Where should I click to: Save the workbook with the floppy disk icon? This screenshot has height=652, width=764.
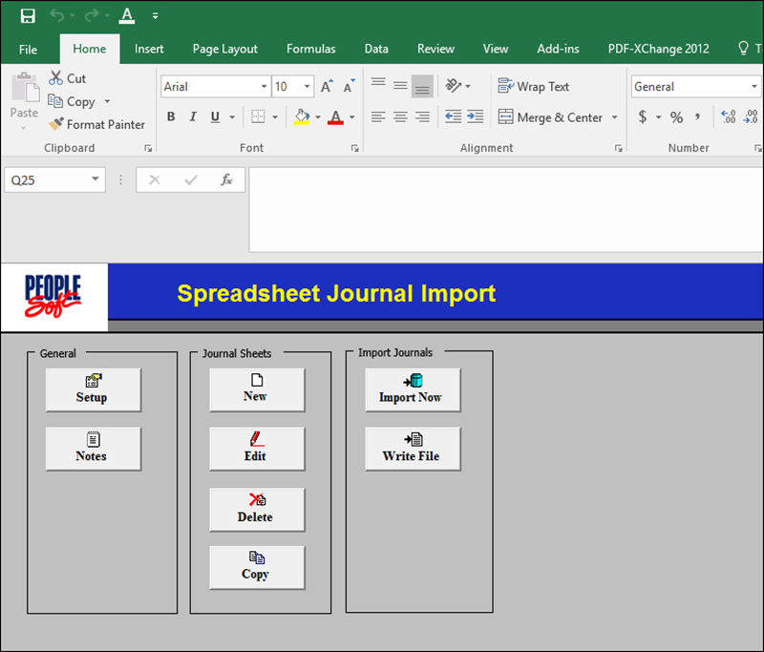tap(28, 16)
